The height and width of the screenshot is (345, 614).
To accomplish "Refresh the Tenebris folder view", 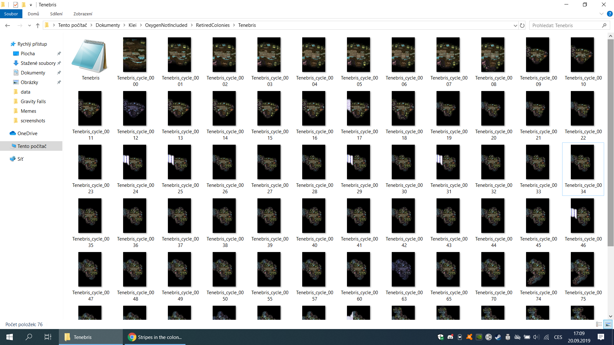I will pyautogui.click(x=522, y=26).
